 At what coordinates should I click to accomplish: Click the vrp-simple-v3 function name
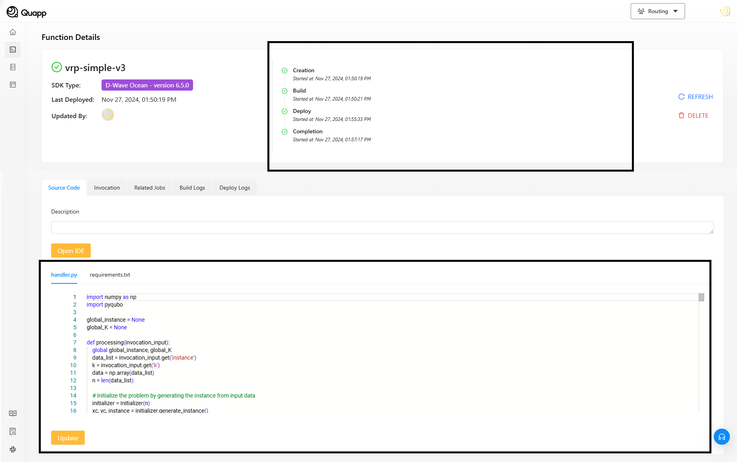coord(95,67)
